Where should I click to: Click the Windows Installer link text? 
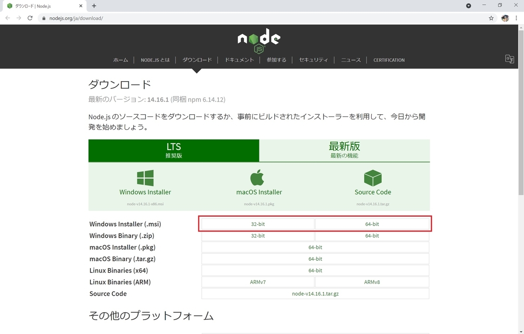click(x=145, y=192)
